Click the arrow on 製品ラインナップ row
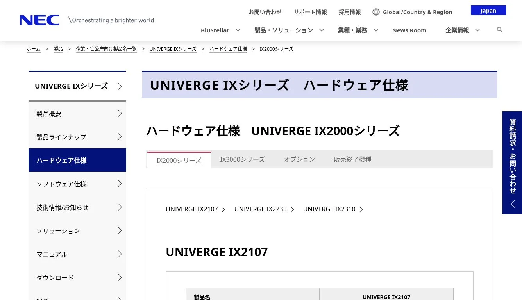Screen dimensions: 522x300 click(x=120, y=137)
